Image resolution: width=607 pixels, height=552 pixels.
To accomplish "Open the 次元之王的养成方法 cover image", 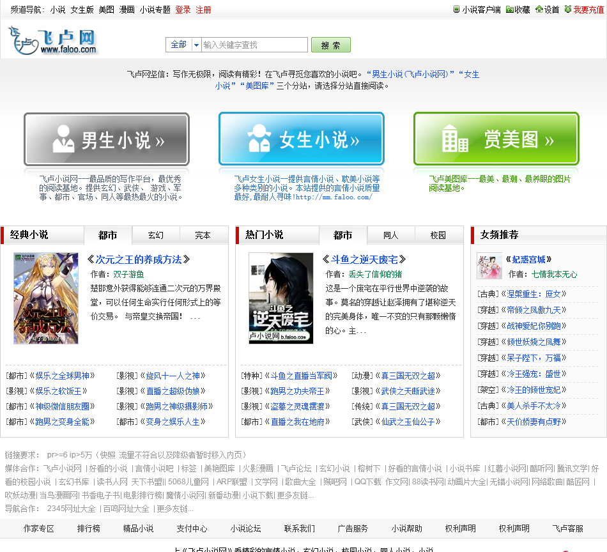I will point(45,298).
